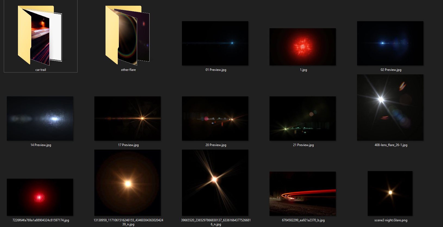
Task: Select the 39665520 star flare thumbnail
Action: coord(215,183)
